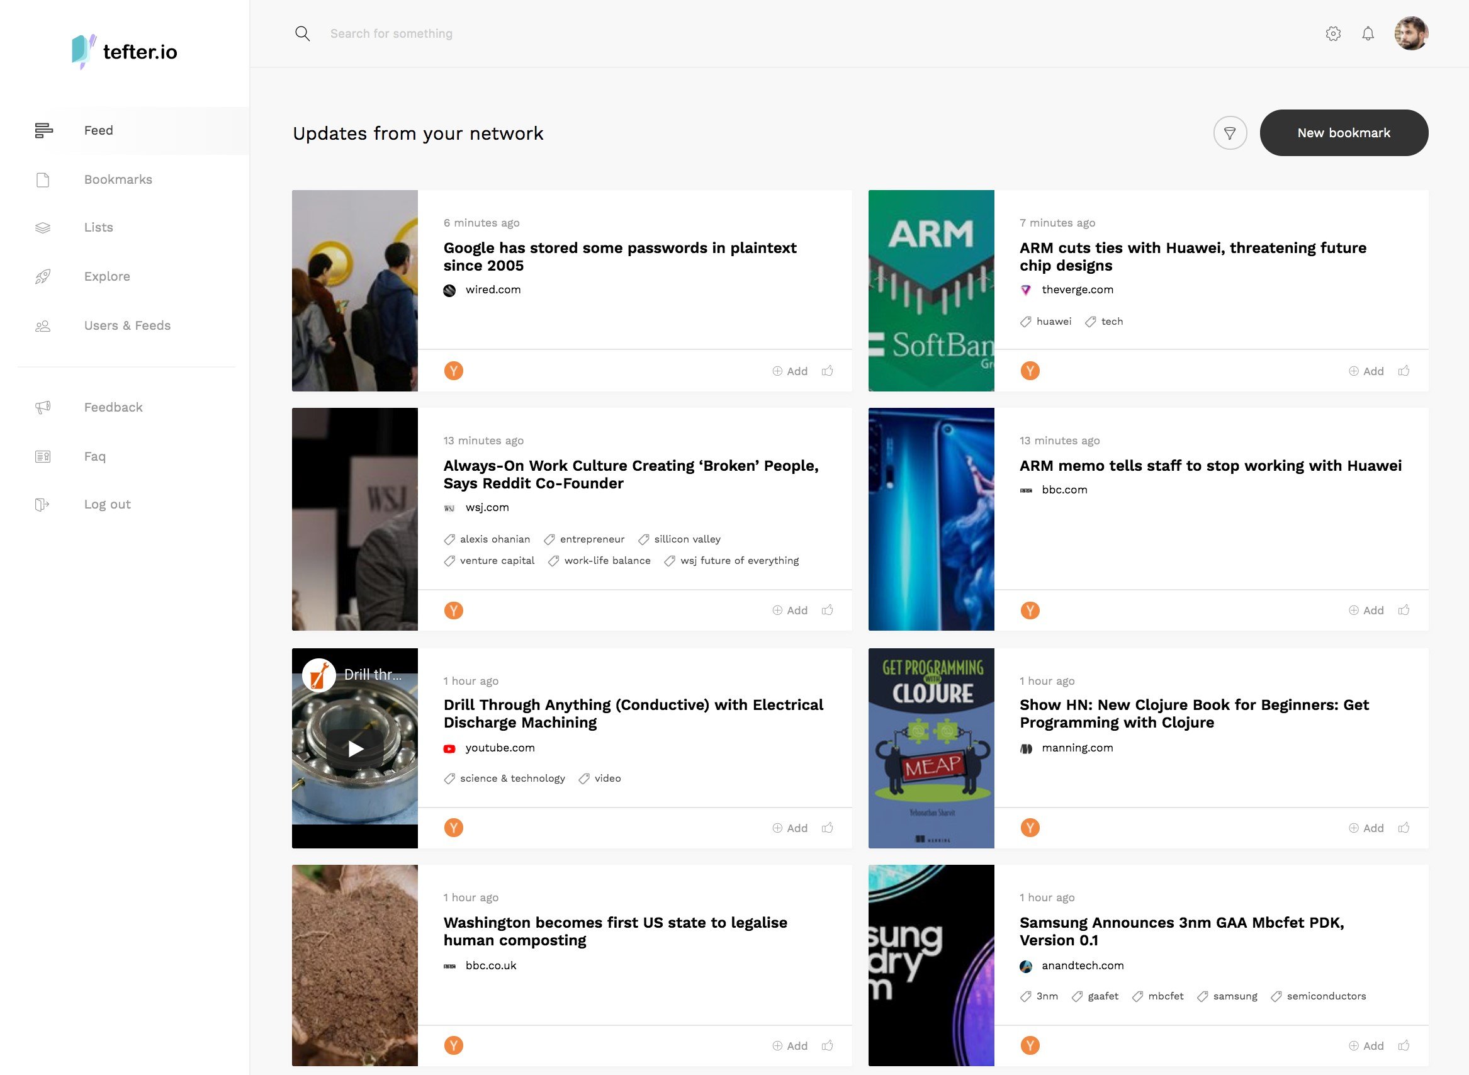This screenshot has height=1075, width=1469.
Task: Open settings via the gear icon
Action: click(1333, 34)
